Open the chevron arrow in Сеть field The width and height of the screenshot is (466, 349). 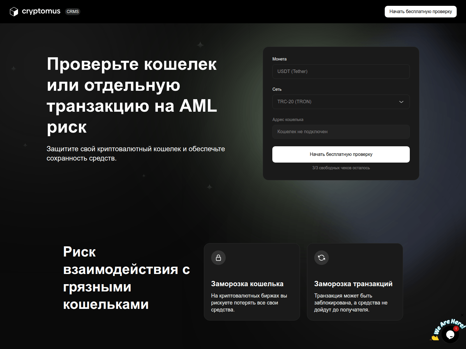coord(401,102)
